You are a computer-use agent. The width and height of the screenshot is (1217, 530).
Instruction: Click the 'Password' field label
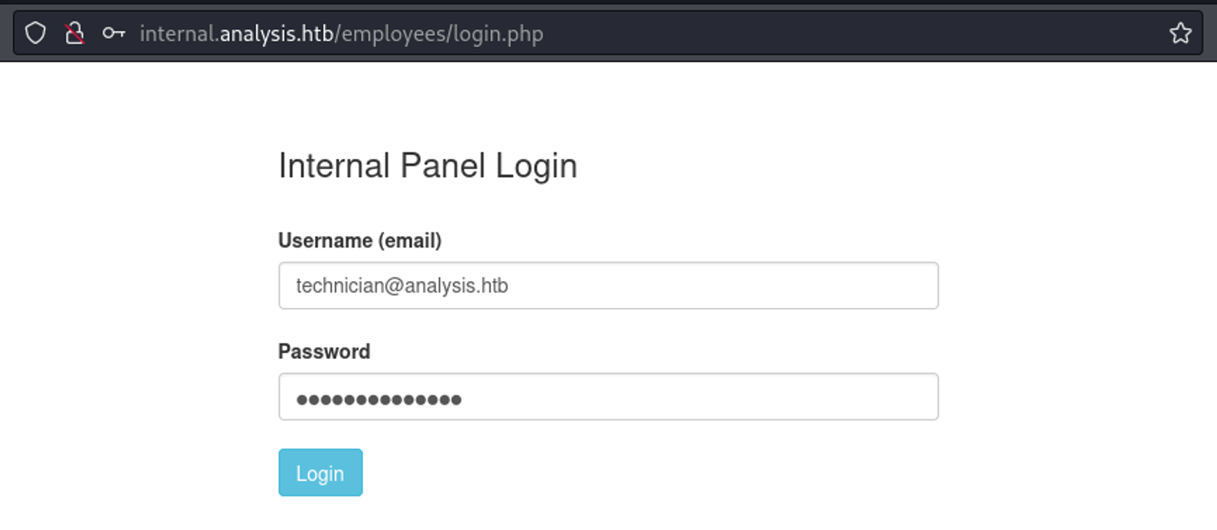[324, 351]
